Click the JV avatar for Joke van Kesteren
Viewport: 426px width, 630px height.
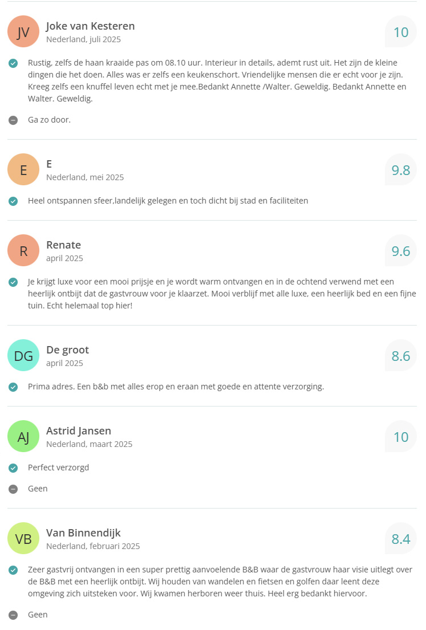click(23, 31)
